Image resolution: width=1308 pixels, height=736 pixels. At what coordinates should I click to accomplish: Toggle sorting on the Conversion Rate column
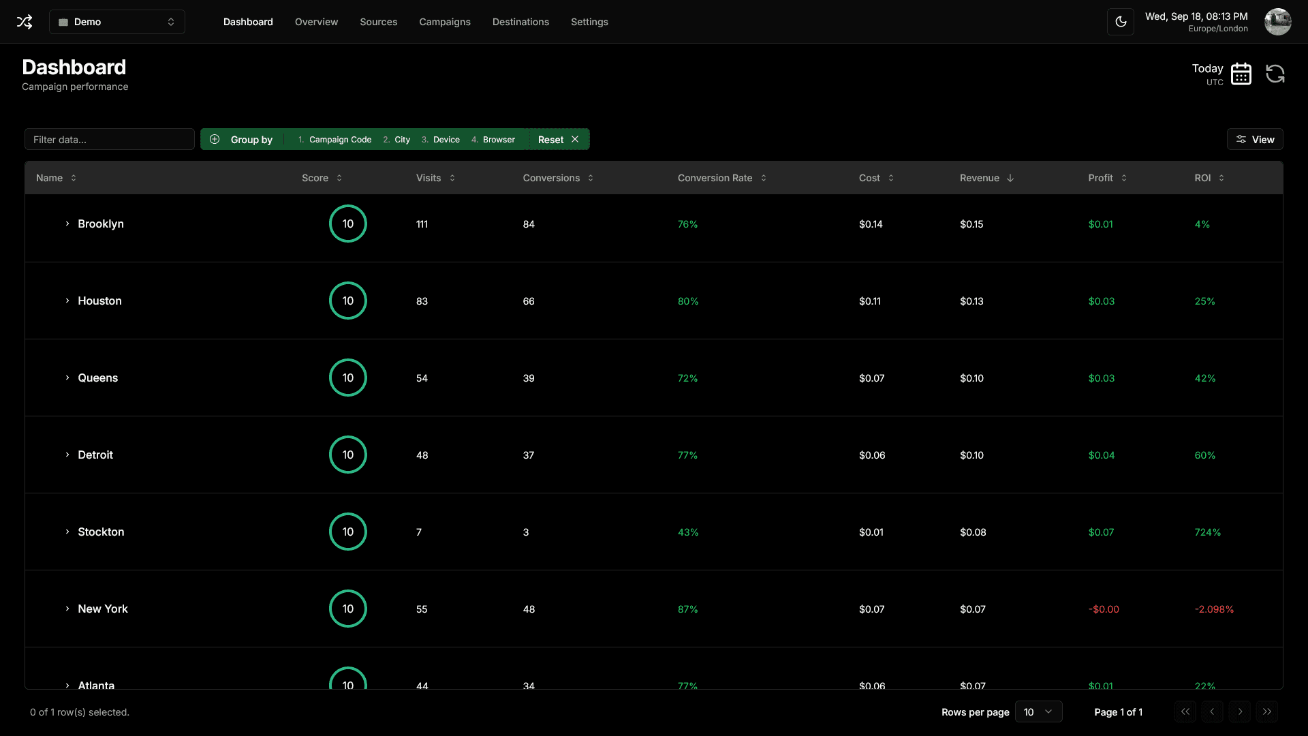click(763, 178)
